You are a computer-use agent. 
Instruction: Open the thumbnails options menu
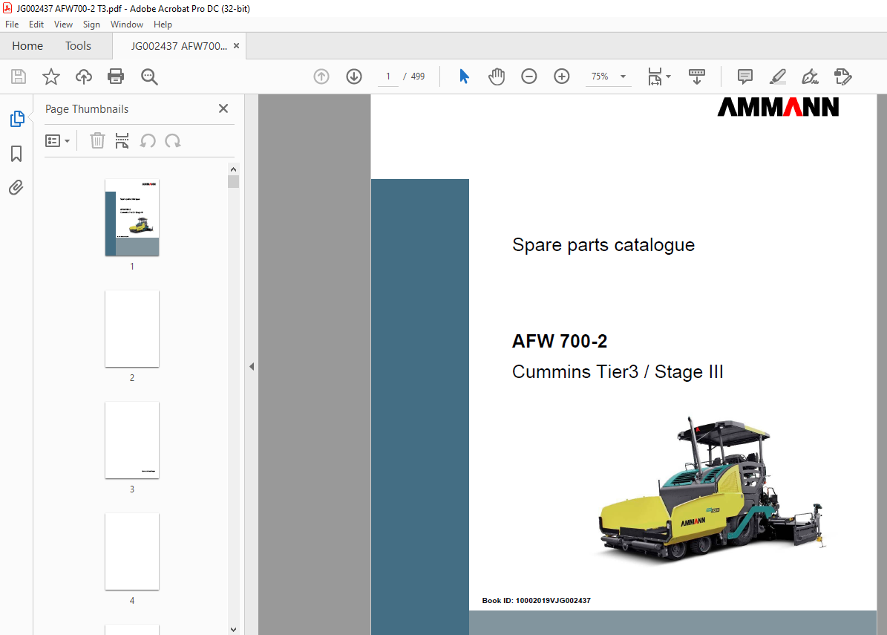point(57,141)
